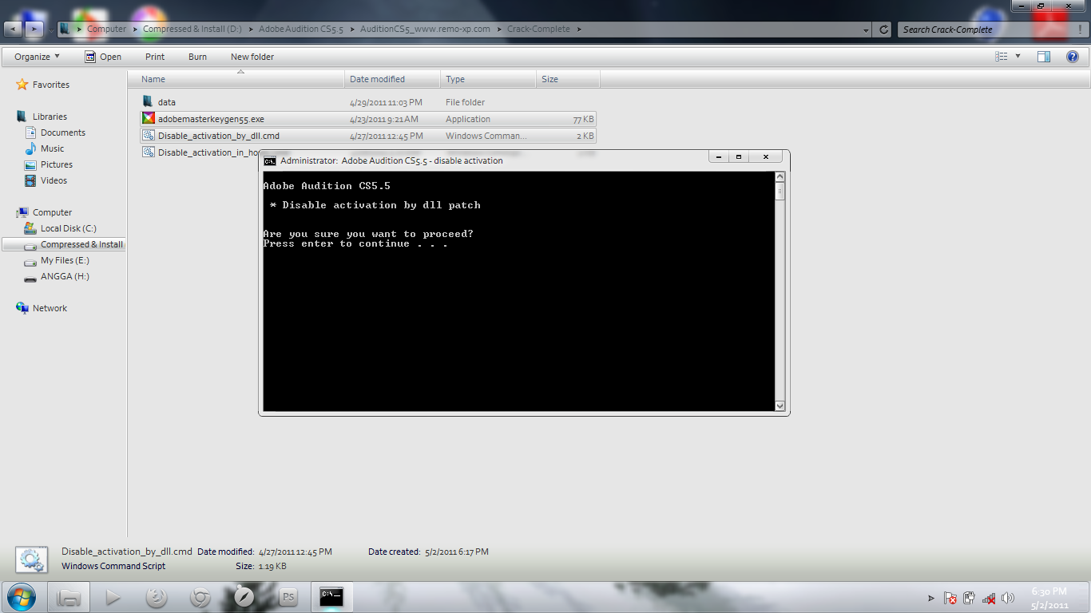Select adobemasterkeygen55.exe file icon

point(148,119)
